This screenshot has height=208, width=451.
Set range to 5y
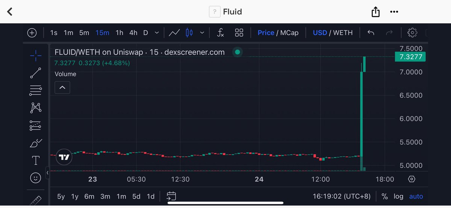[61, 196]
